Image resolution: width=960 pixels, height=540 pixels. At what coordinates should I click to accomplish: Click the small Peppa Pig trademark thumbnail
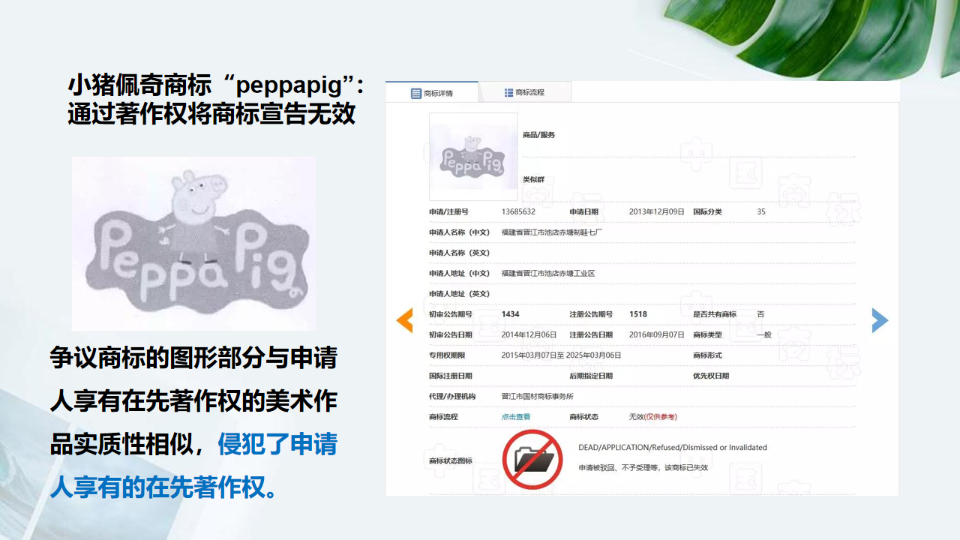pos(473,157)
